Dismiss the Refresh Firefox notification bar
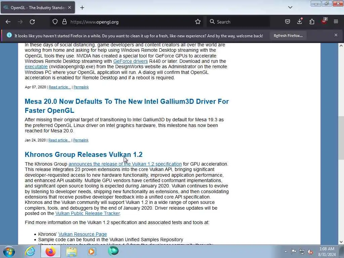 [x=336, y=35]
